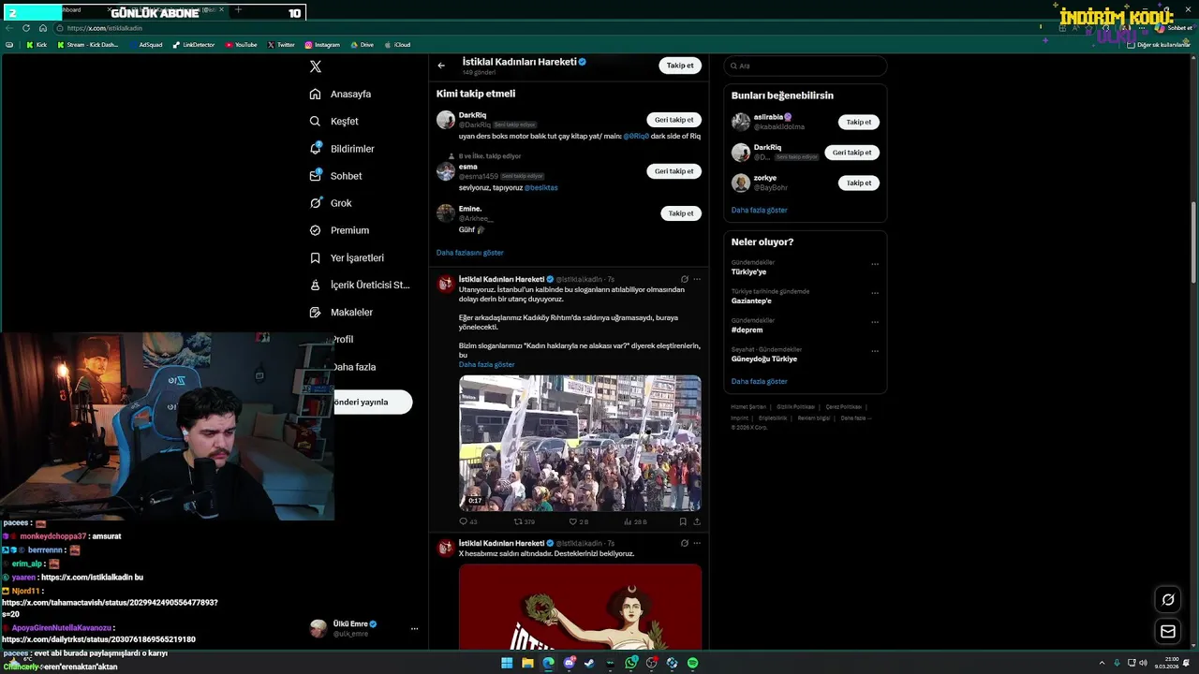Open the #deprem trending topic
1199x674 pixels.
tap(747, 330)
